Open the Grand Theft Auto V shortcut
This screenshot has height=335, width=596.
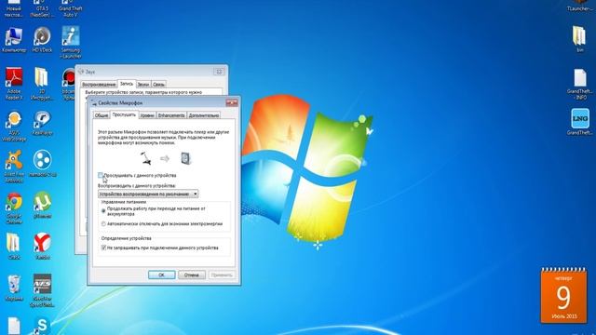click(71, 8)
